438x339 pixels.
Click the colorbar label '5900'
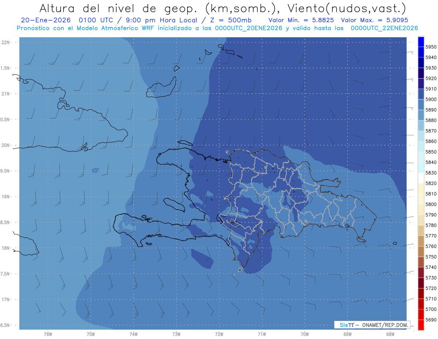click(x=431, y=99)
